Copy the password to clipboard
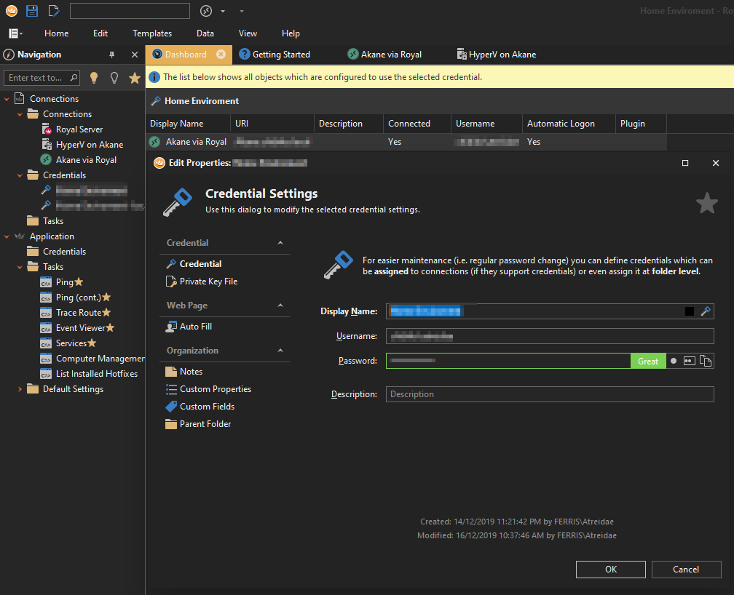Screen dimensions: 734x595 pos(706,361)
